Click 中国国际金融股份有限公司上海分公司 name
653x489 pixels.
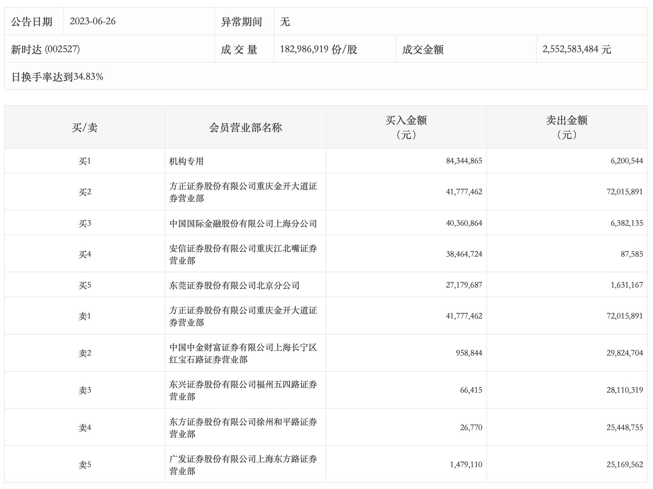click(243, 224)
